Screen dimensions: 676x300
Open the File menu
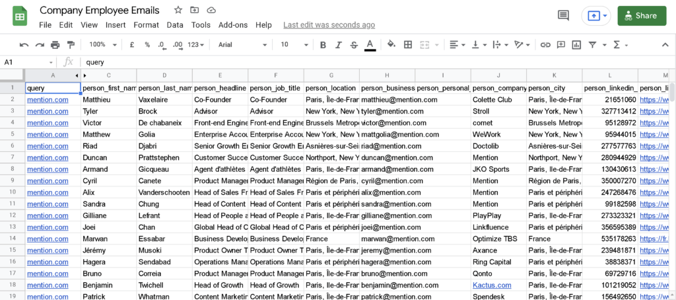coord(45,25)
